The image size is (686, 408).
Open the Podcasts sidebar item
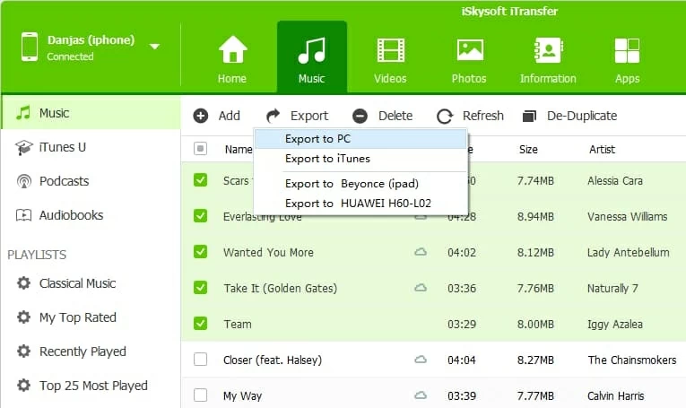click(x=64, y=181)
